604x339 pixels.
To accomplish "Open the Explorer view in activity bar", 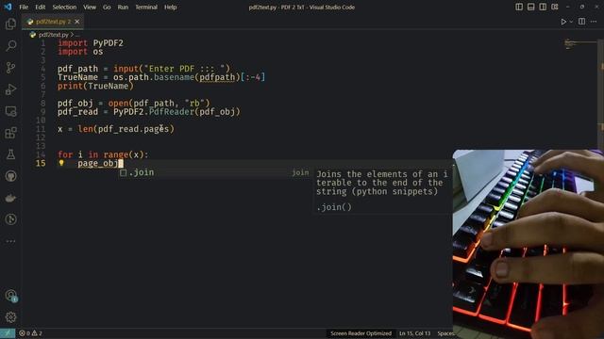I will 10,24.
